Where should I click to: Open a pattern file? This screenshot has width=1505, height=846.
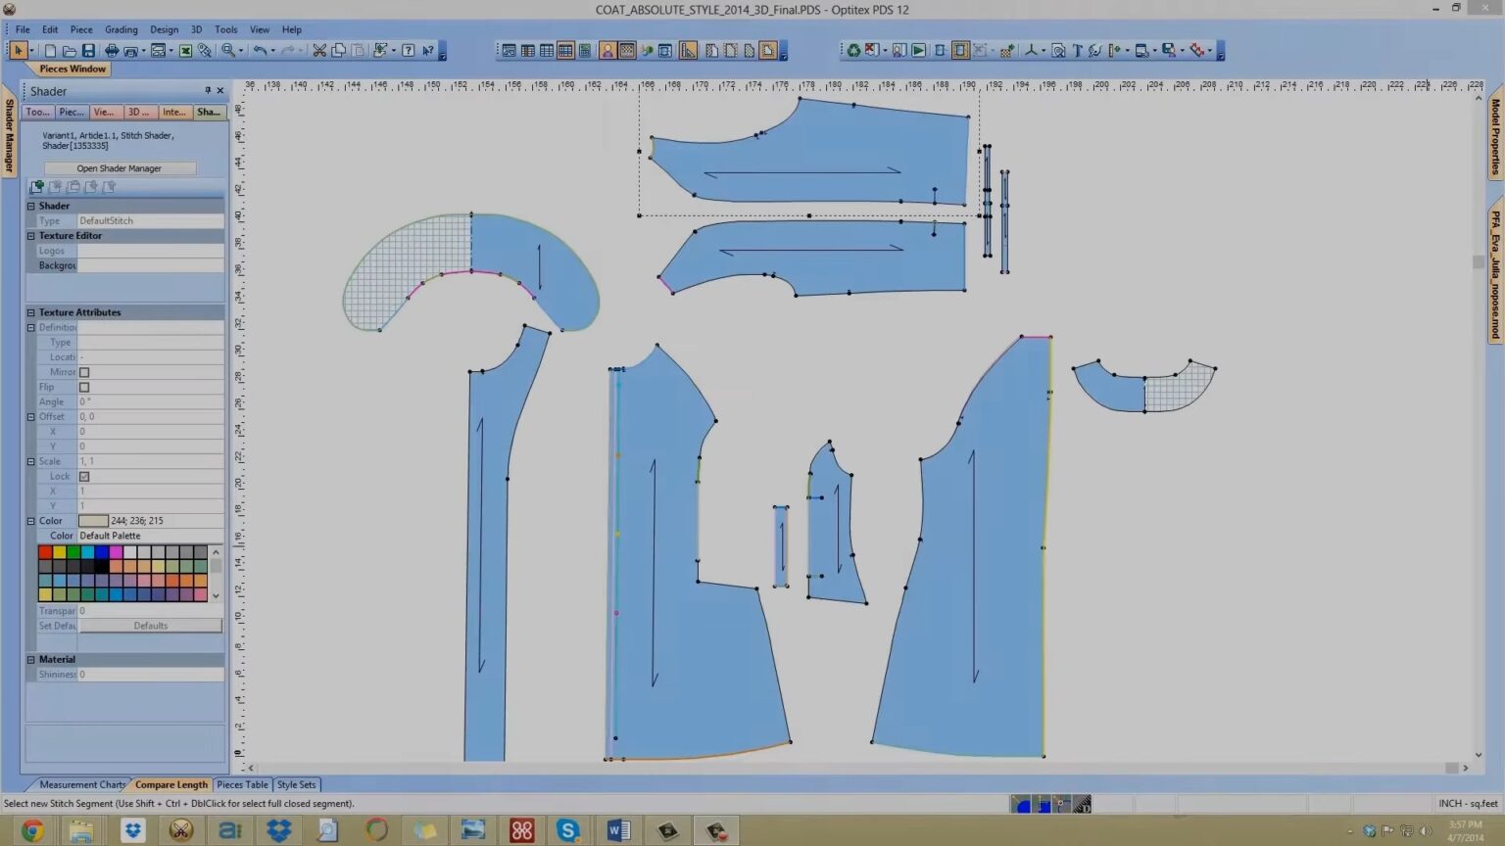70,50
